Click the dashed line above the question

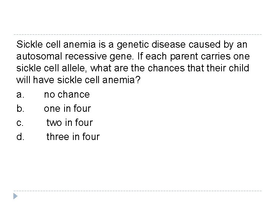coord(137,35)
